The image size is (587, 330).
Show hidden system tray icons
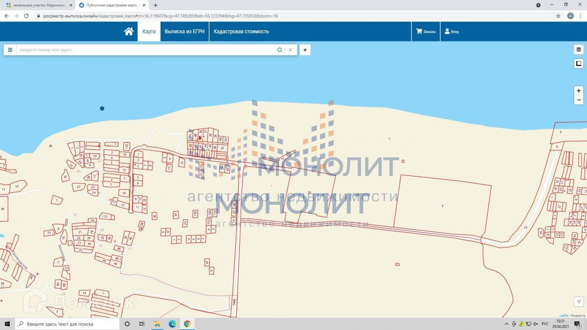pos(506,324)
